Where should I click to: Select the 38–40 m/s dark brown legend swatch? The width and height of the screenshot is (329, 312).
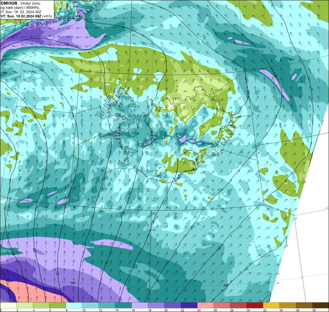pyautogui.click(x=320, y=305)
